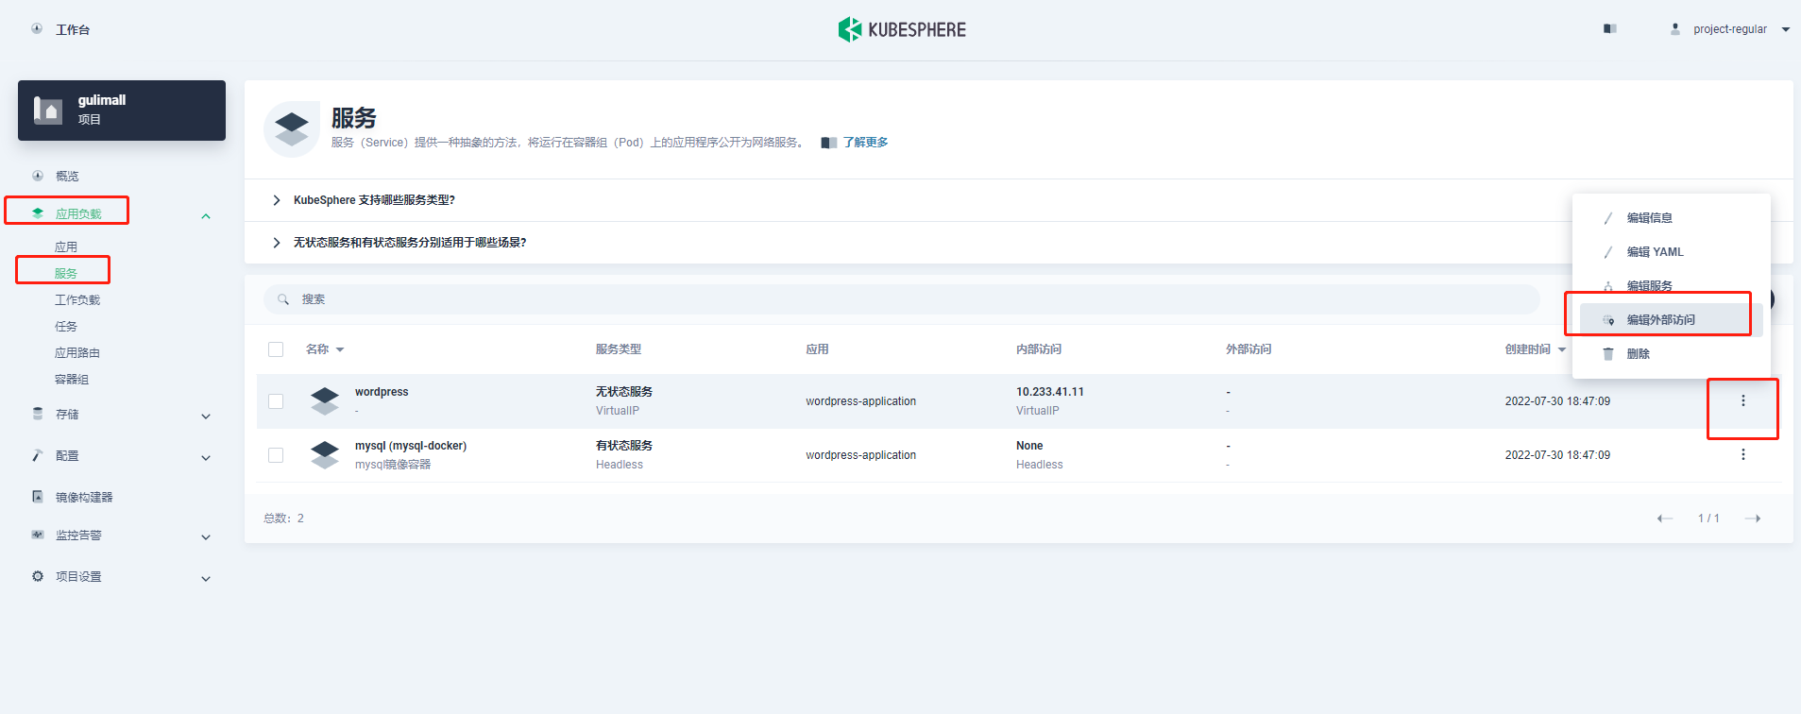The width and height of the screenshot is (1801, 714).
Task: Expand the 监控告警 section chevron
Action: point(206,537)
